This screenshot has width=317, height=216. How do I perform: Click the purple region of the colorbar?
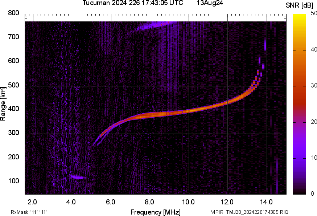(x=300, y=145)
